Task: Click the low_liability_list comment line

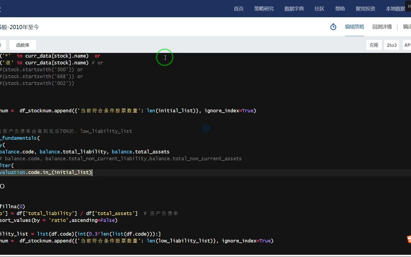Action: pos(66,131)
